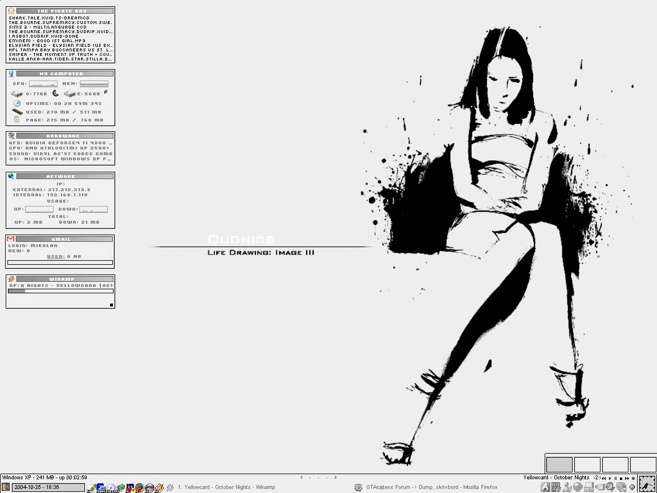Click the small square in the Winamp widget
This screenshot has height=493, width=657.
tap(111, 305)
